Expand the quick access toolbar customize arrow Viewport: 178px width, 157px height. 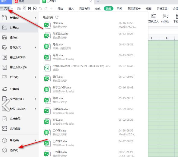tap(51, 9)
